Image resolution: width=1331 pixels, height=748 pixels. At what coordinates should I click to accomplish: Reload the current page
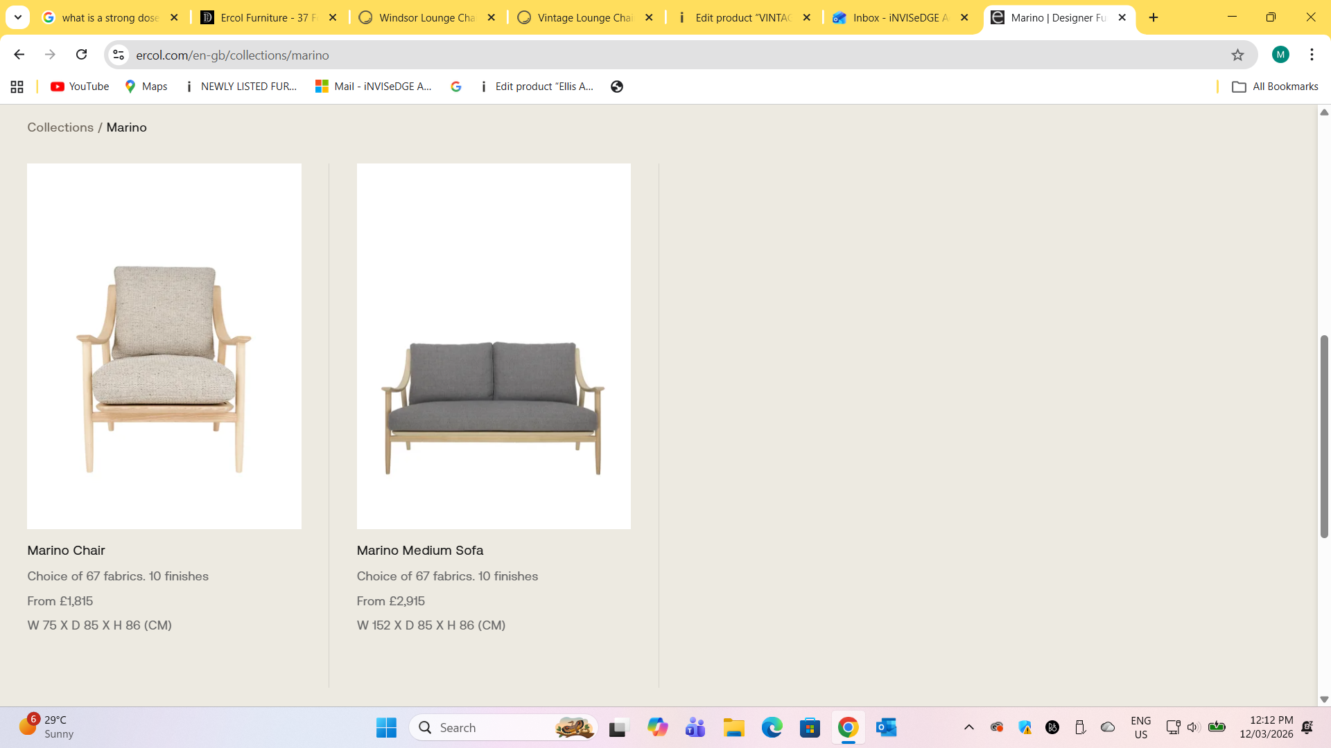click(x=81, y=55)
